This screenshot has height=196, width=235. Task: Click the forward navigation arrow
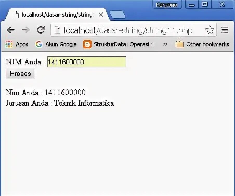pos(26,30)
